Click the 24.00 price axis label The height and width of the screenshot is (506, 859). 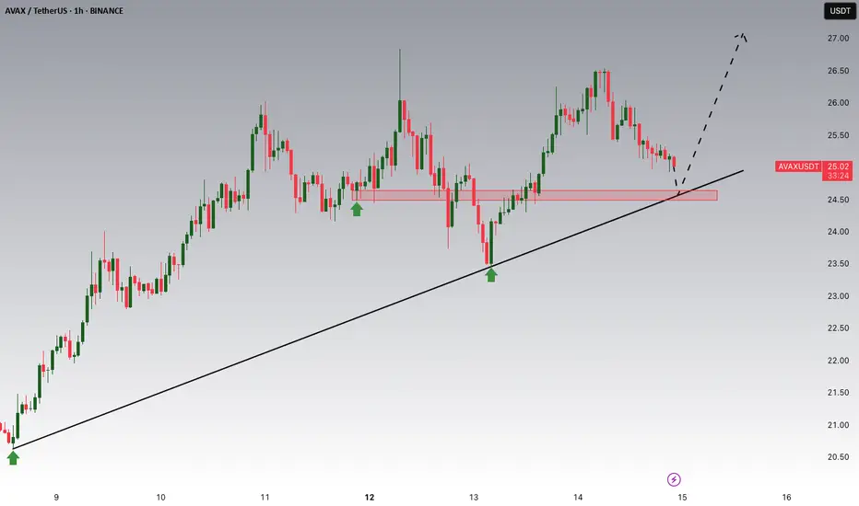click(x=838, y=232)
